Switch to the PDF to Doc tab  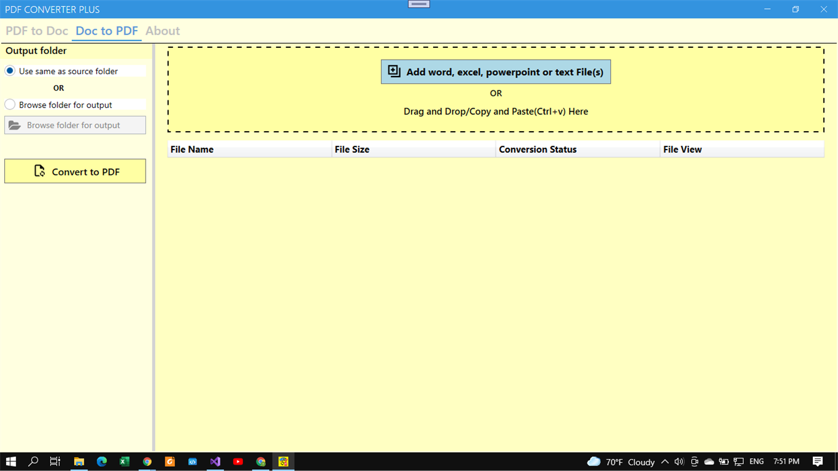pos(36,31)
